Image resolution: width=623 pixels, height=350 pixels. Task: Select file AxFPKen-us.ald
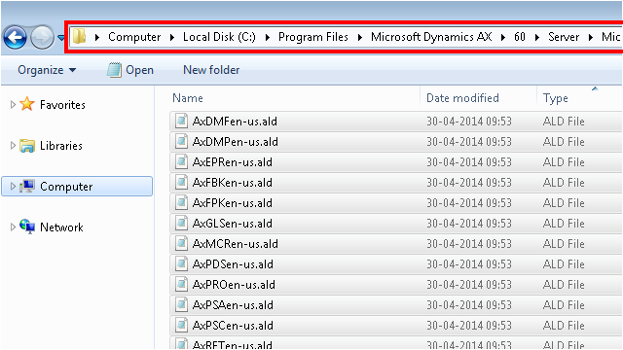pos(233,203)
